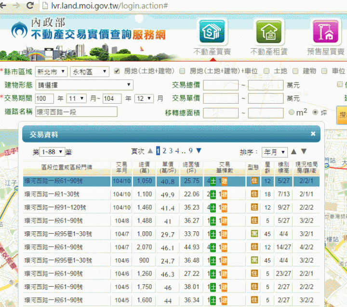Close the 交易資料 results panel

point(313,134)
